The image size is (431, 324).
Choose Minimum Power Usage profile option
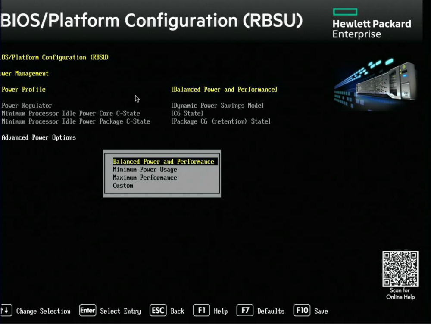tap(145, 170)
